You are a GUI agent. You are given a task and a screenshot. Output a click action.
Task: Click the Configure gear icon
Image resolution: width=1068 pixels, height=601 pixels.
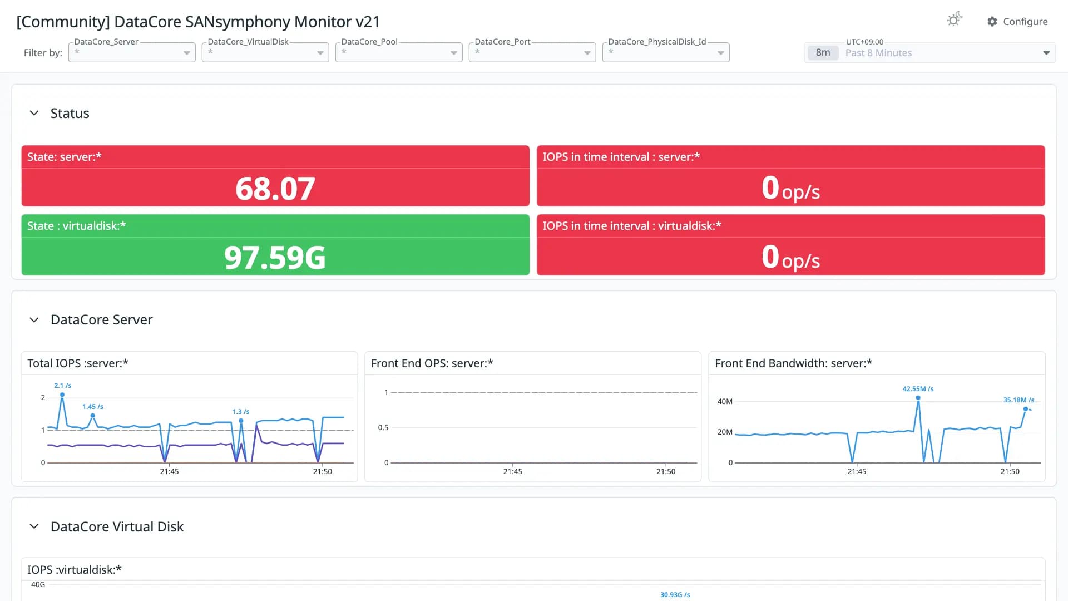(x=992, y=22)
